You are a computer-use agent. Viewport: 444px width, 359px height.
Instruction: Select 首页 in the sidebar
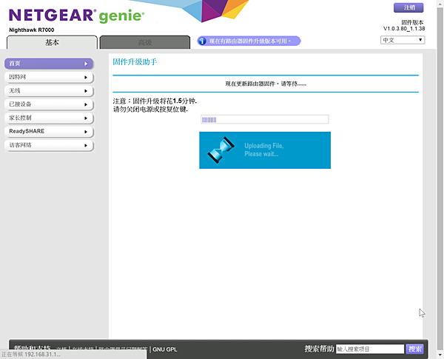click(49, 64)
